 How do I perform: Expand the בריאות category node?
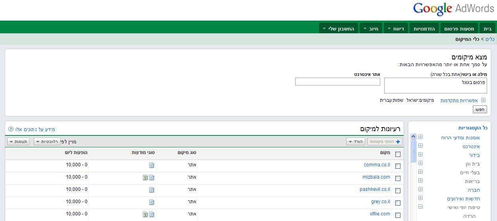pyautogui.click(x=420, y=181)
